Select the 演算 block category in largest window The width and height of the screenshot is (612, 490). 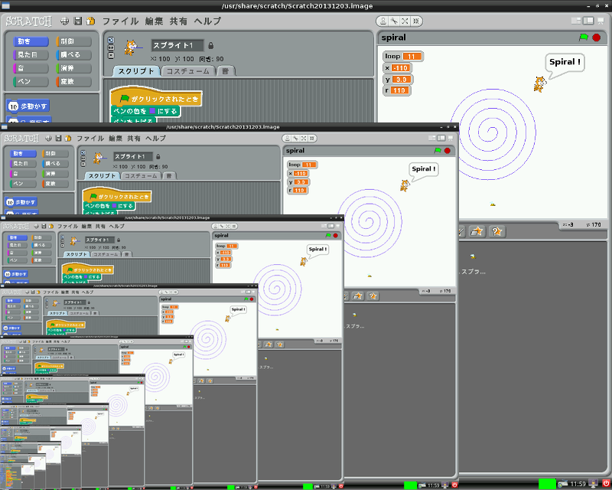pyautogui.click(x=73, y=68)
